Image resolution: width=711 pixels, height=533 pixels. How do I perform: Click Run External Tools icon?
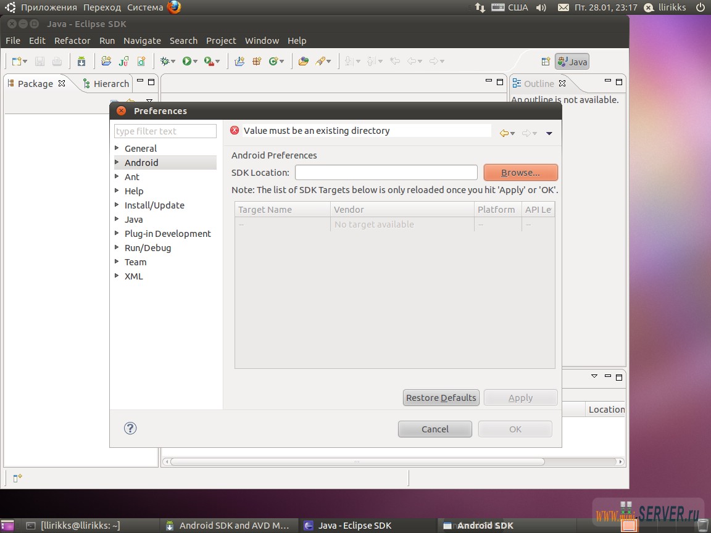tap(209, 61)
